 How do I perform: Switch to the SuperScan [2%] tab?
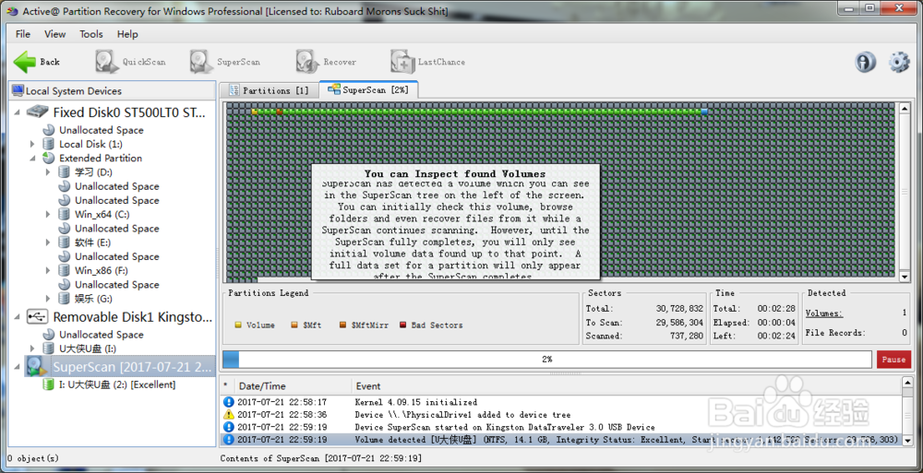(368, 90)
